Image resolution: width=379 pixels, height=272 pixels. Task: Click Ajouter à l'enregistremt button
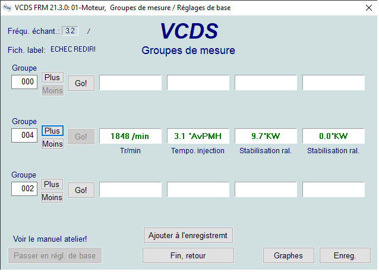(x=188, y=235)
